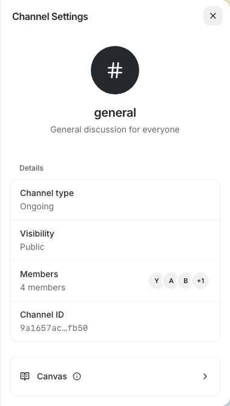Copy the Channel ID 9a1657ac…fb50
The height and width of the screenshot is (406, 230).
click(x=54, y=328)
